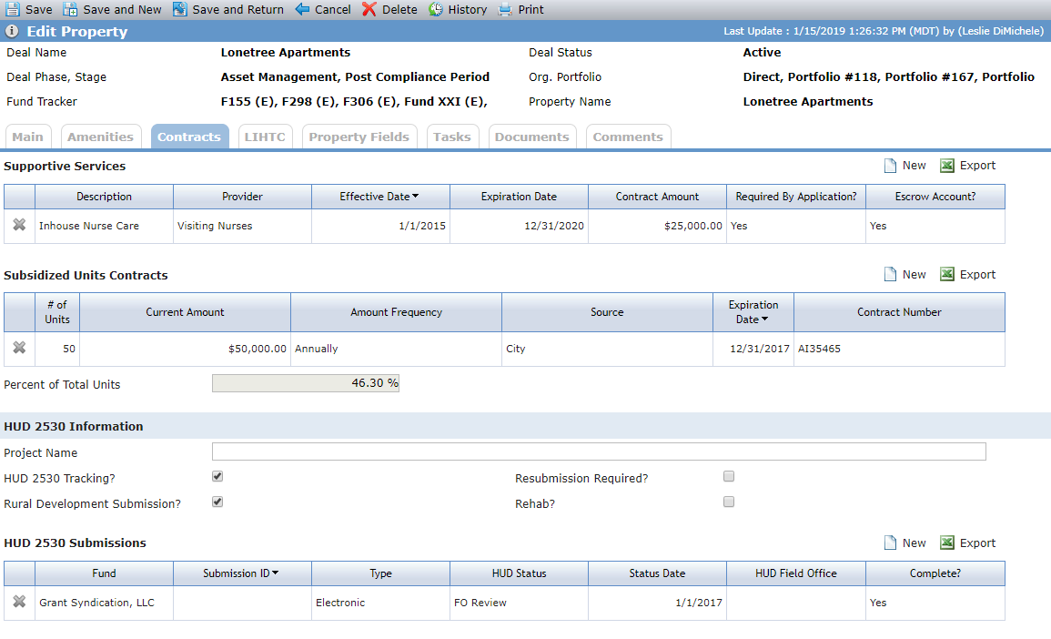1051x639 pixels.
Task: Click the Print printer icon
Action: click(505, 9)
